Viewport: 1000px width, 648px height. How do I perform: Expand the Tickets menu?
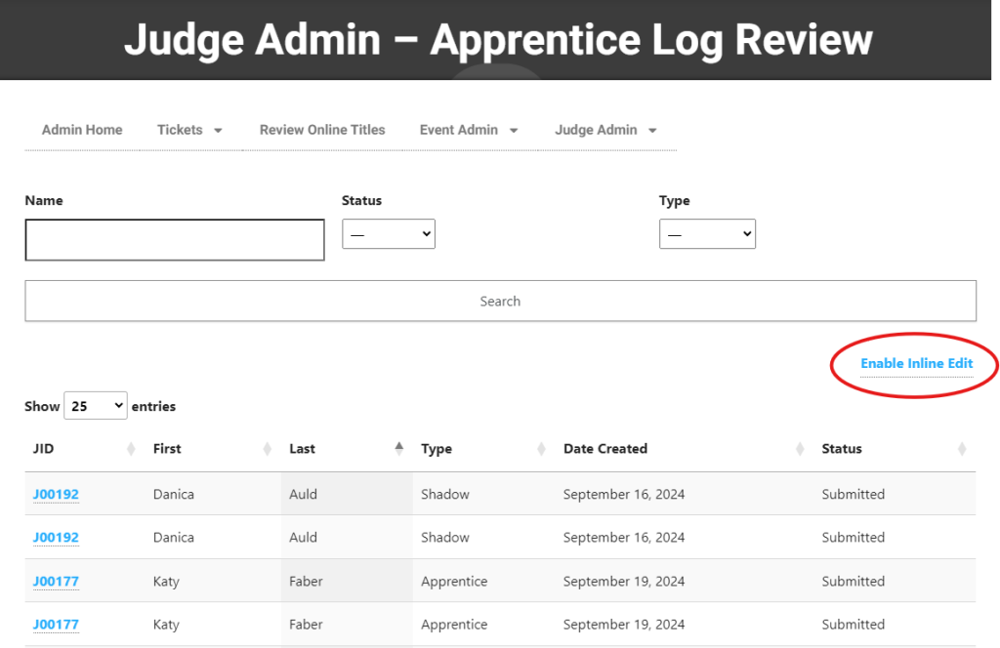point(189,130)
